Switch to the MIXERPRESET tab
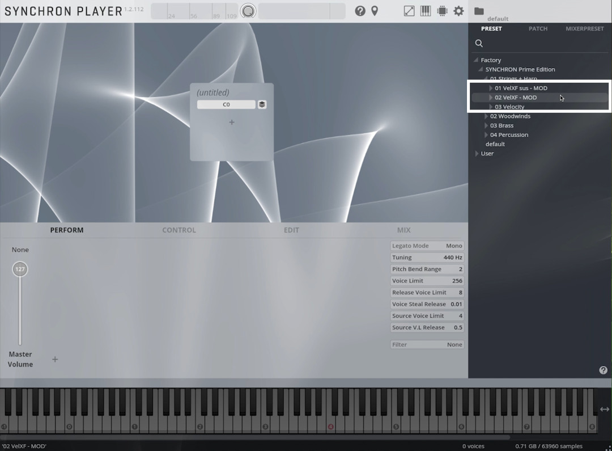 tap(584, 28)
